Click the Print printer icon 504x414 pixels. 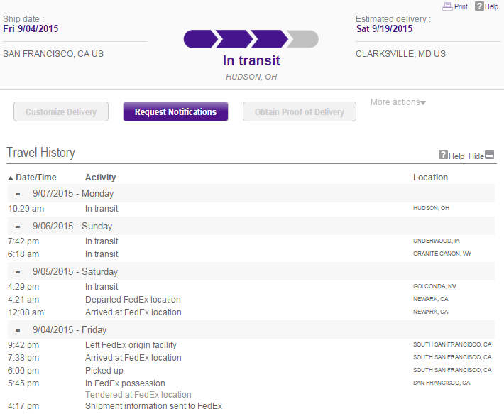pos(447,6)
